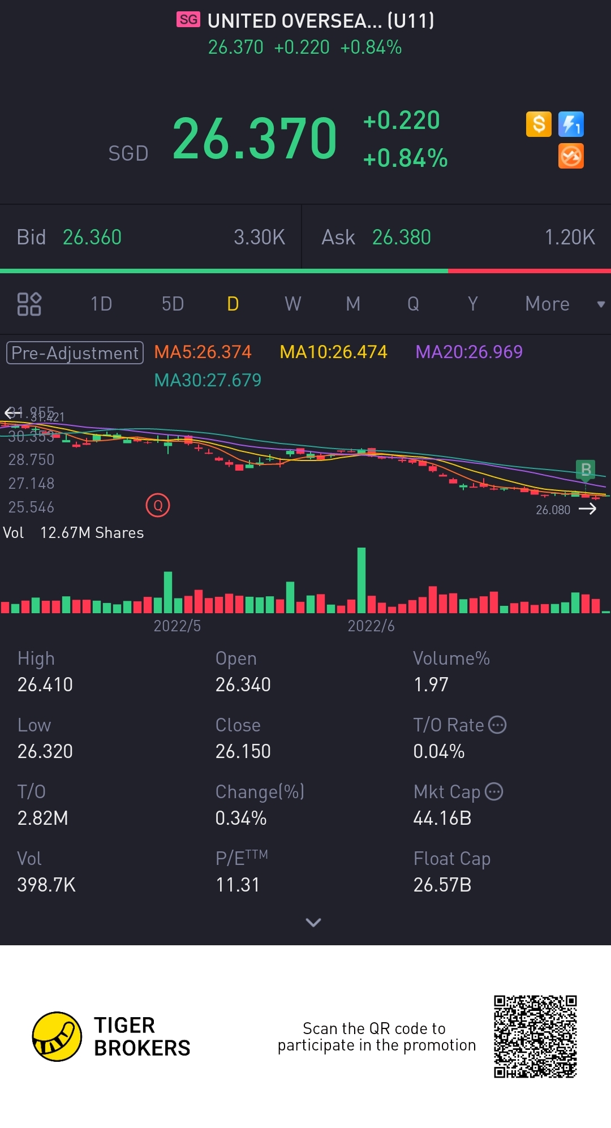Open Mkt Cap info bubble icon
Viewport: 611px width, 1128px height.
coord(494,791)
